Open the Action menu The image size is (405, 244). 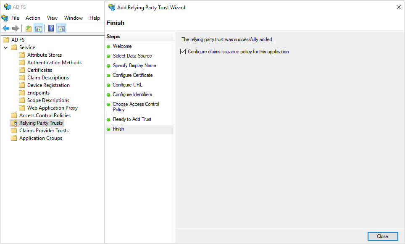[33, 18]
